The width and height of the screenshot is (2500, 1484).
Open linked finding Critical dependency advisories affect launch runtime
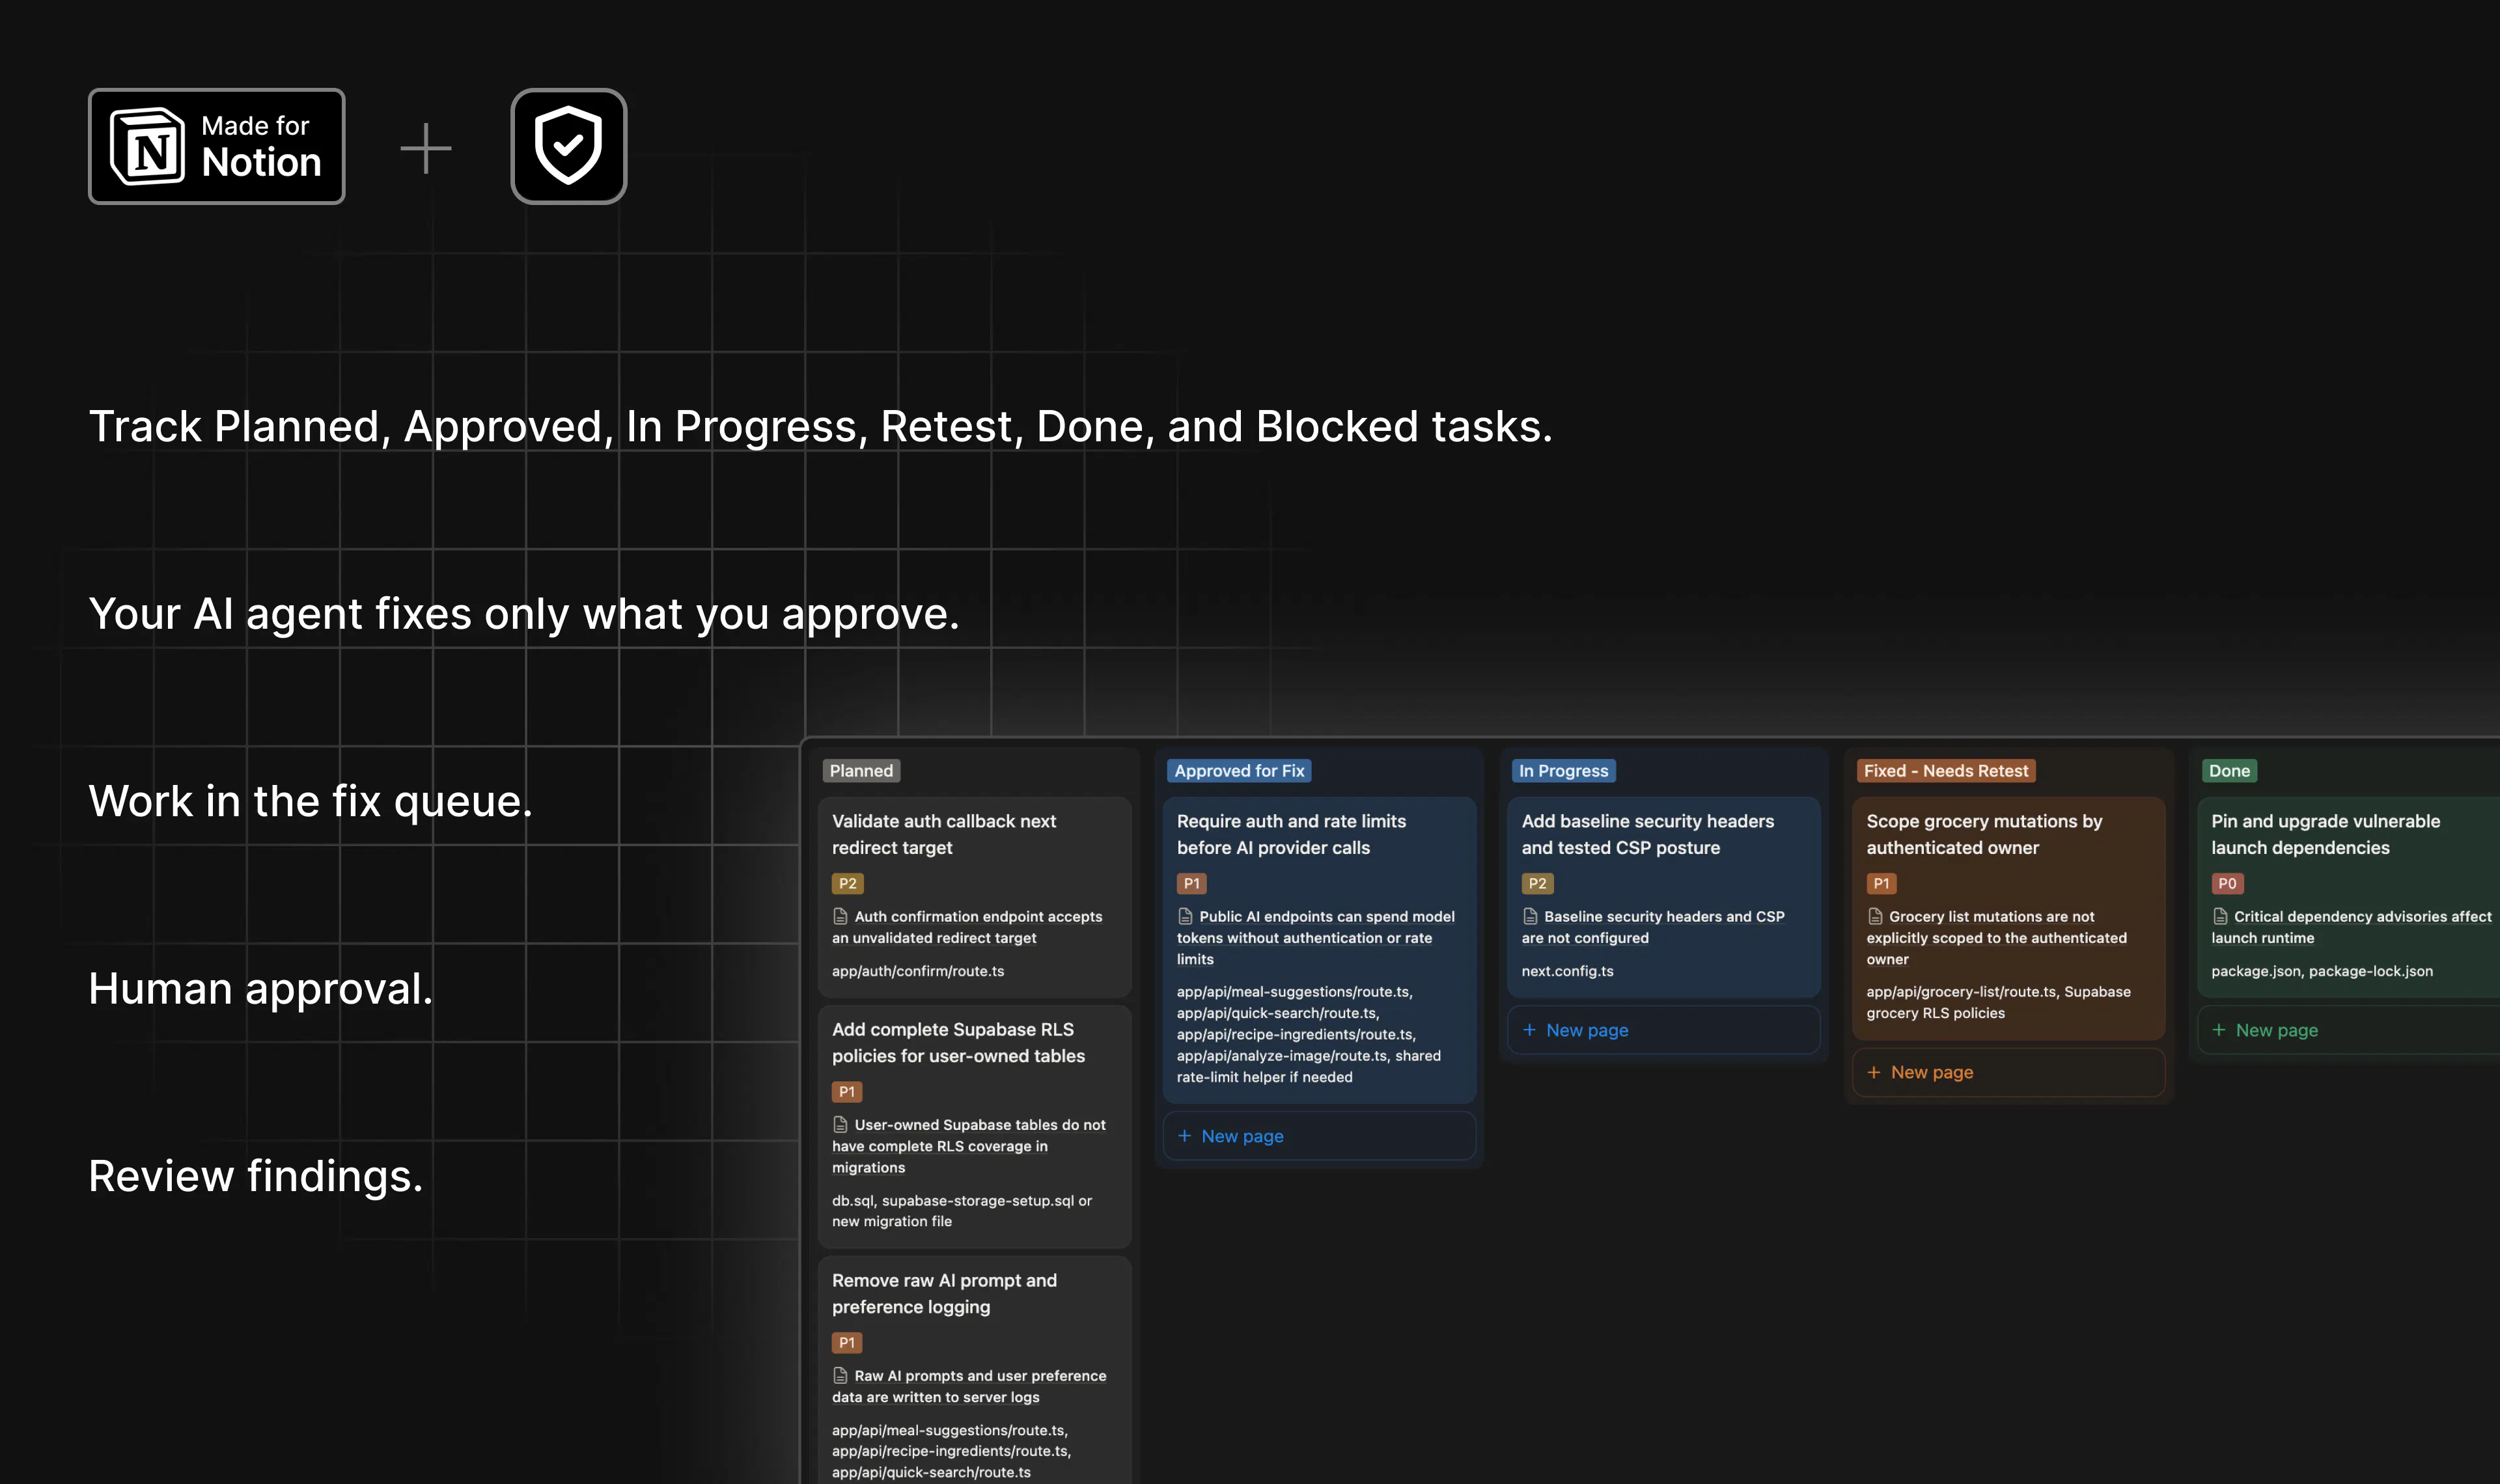[x=2351, y=927]
